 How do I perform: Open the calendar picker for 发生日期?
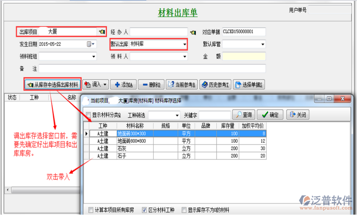coord(91,44)
